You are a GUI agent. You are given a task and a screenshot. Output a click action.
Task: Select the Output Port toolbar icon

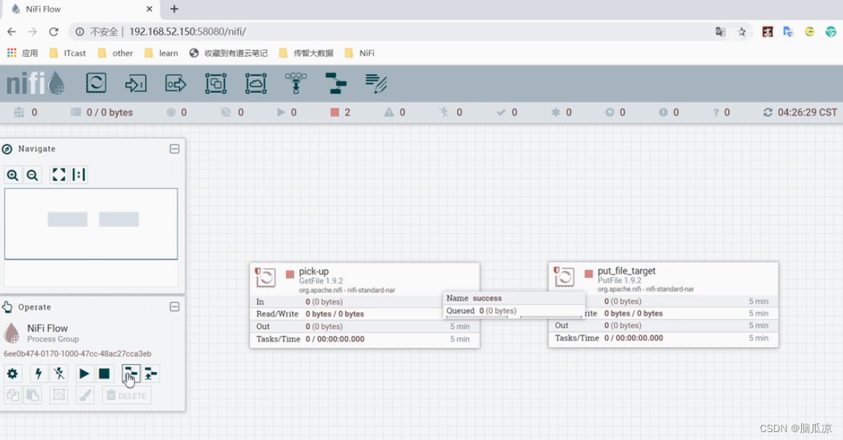click(x=176, y=84)
